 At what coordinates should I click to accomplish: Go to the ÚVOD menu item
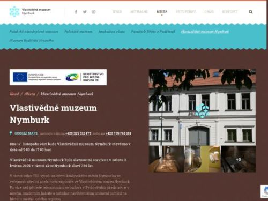pyautogui.click(x=117, y=12)
